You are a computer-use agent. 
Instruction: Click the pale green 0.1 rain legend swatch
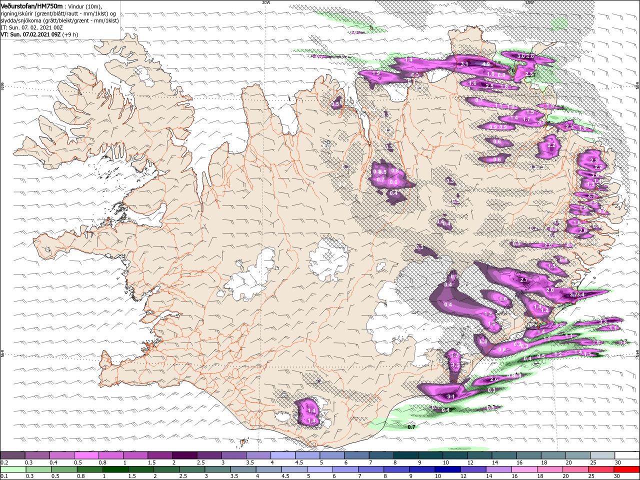pyautogui.click(x=13, y=469)
